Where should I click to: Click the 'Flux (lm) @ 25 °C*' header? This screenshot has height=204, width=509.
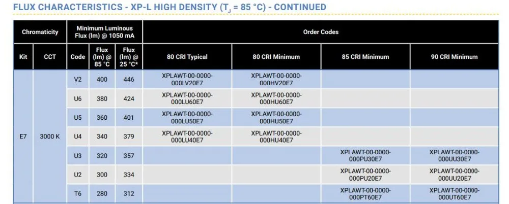pos(129,57)
